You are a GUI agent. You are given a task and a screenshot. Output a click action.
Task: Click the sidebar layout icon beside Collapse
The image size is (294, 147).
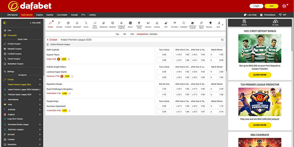pos(5,23)
